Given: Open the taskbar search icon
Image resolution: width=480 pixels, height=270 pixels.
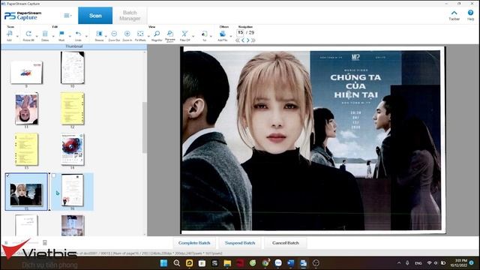Looking at the screenshot, I should click(177, 263).
